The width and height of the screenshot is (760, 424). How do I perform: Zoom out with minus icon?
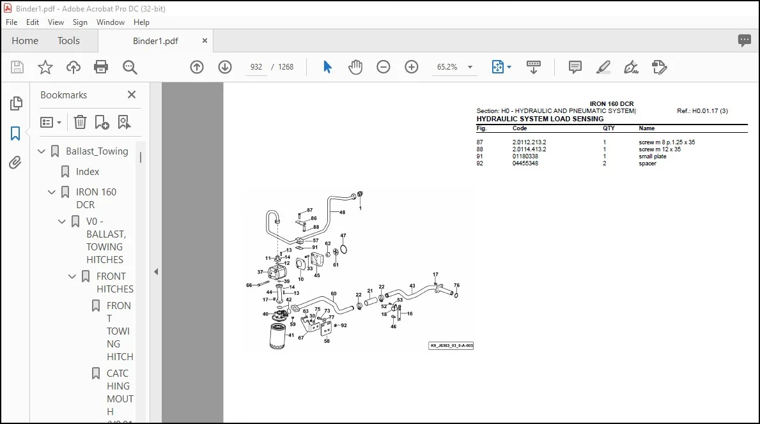[384, 67]
